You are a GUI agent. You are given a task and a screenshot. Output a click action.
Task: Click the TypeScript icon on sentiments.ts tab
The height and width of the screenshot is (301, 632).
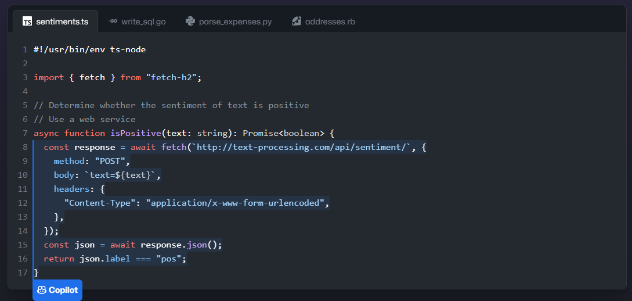[27, 21]
